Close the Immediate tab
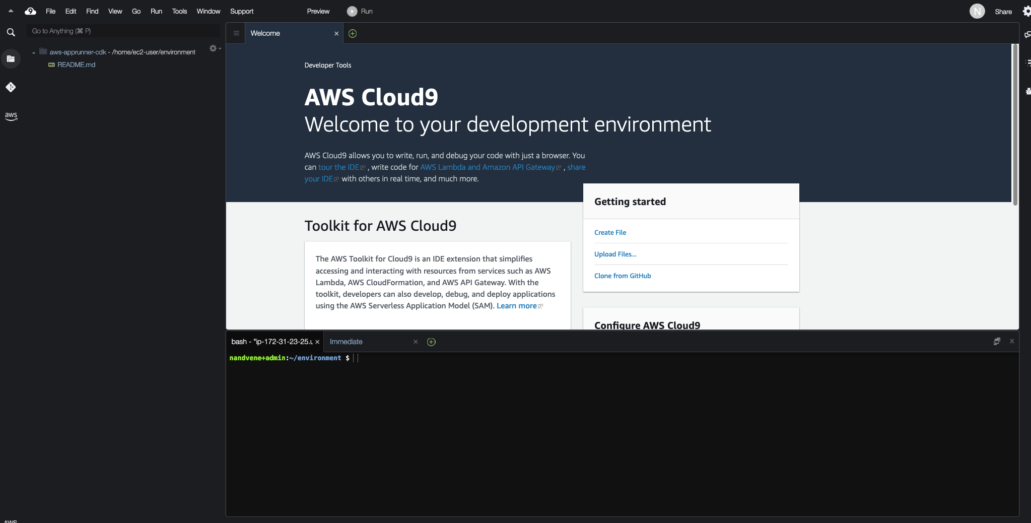 (416, 342)
